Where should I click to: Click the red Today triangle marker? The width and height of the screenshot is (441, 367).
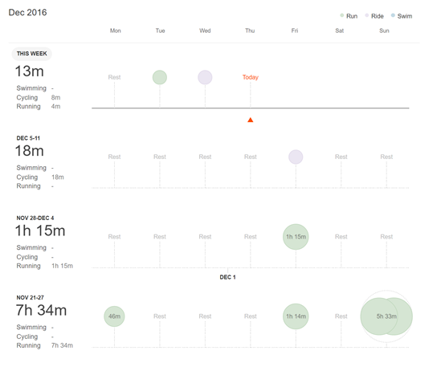pyautogui.click(x=251, y=120)
